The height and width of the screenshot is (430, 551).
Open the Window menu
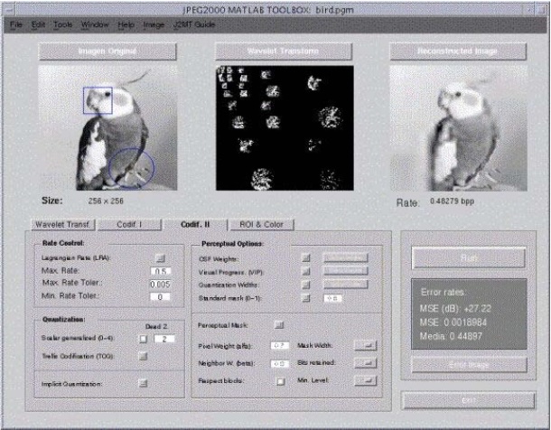click(x=95, y=24)
